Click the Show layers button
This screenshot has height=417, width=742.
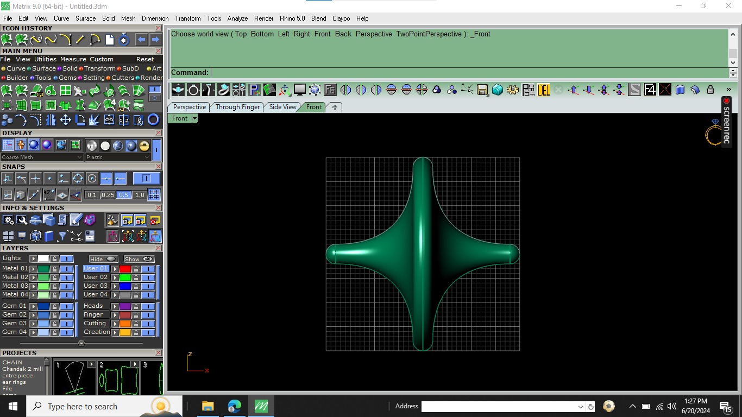(x=139, y=259)
